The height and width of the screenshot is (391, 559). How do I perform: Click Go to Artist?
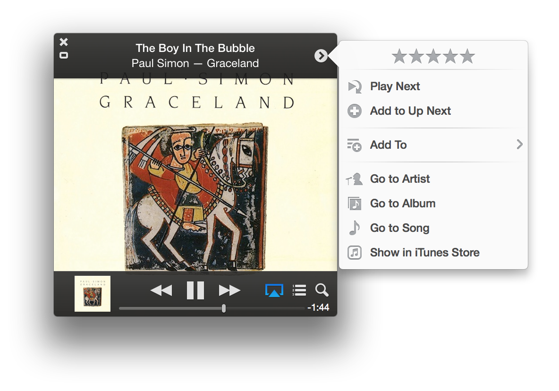(400, 178)
